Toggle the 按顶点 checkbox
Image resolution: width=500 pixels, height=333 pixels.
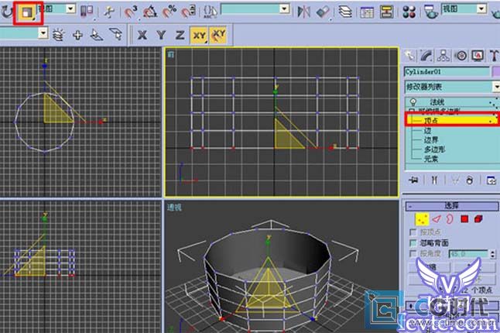pyautogui.click(x=413, y=232)
